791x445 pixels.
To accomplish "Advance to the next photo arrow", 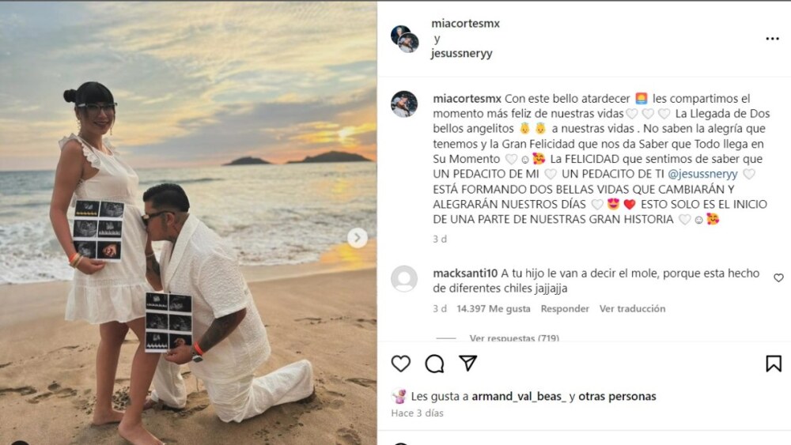I will pyautogui.click(x=358, y=237).
